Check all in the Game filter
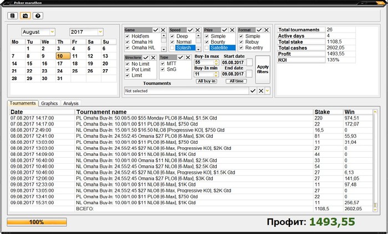Viewport: 388px width, 234px height. click(x=156, y=30)
